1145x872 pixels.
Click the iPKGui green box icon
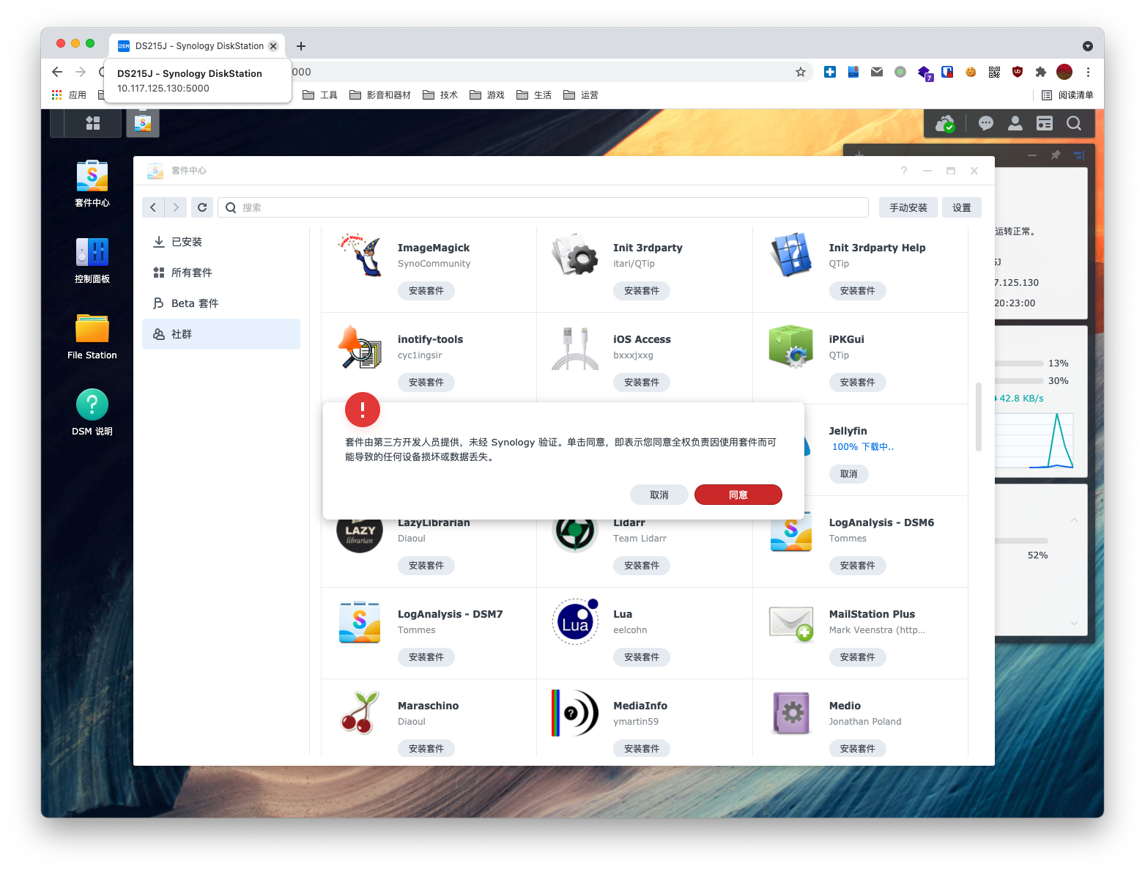[791, 346]
